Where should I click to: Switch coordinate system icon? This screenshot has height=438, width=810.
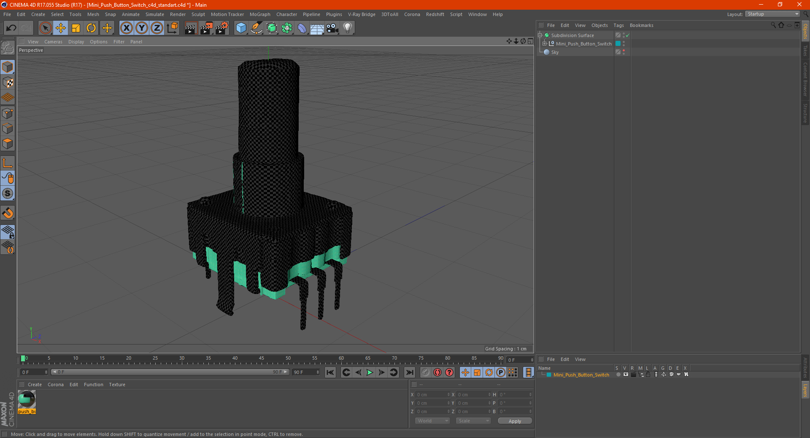click(x=172, y=28)
